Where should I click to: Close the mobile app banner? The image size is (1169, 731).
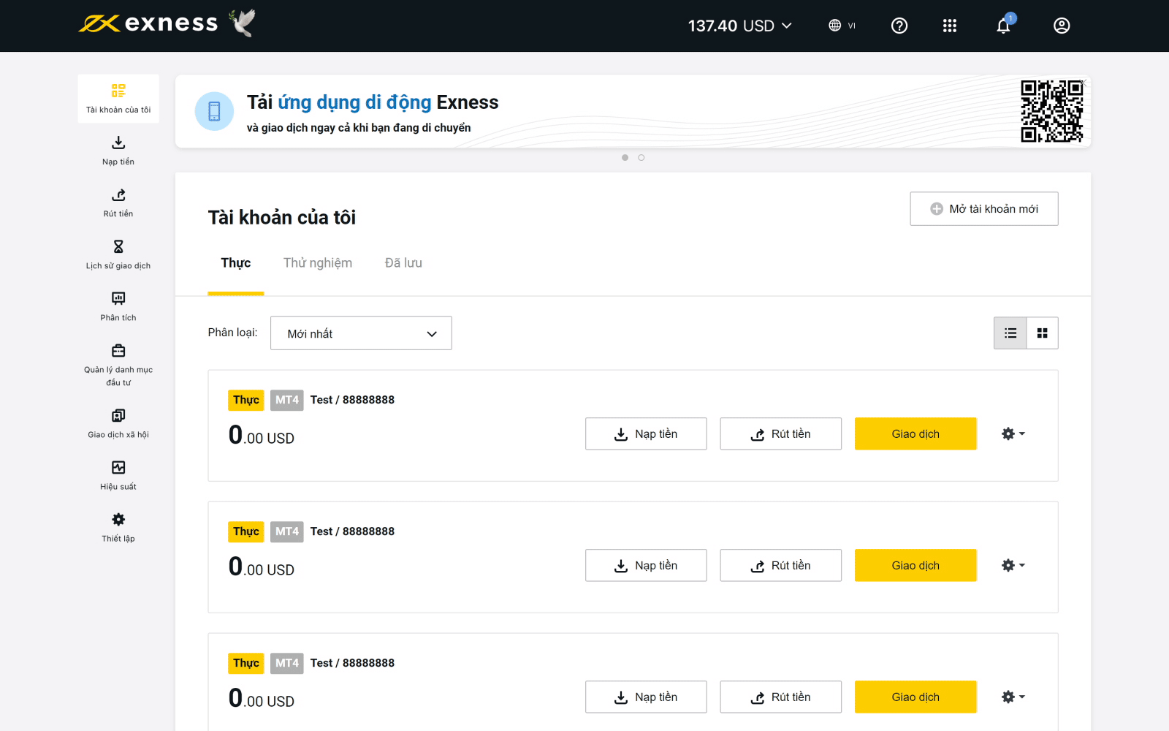pyautogui.click(x=1084, y=82)
